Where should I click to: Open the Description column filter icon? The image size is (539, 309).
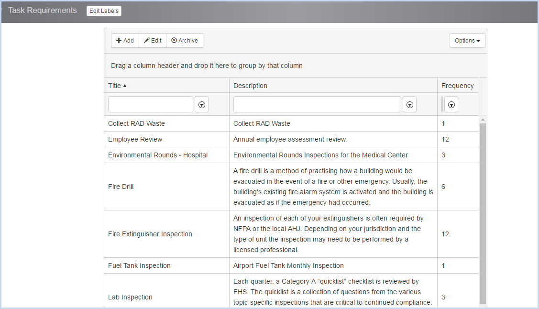[x=409, y=104]
